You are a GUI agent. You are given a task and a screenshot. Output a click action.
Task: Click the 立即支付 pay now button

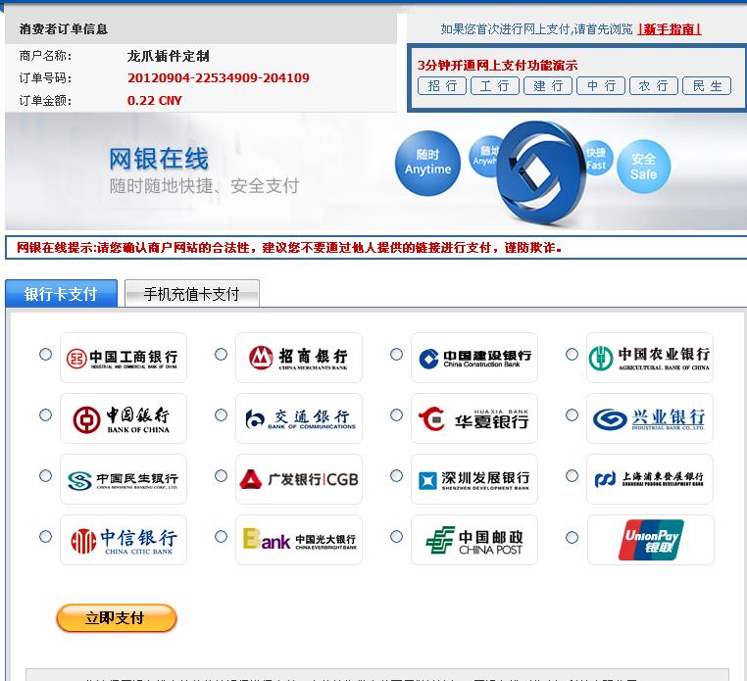pos(117,618)
